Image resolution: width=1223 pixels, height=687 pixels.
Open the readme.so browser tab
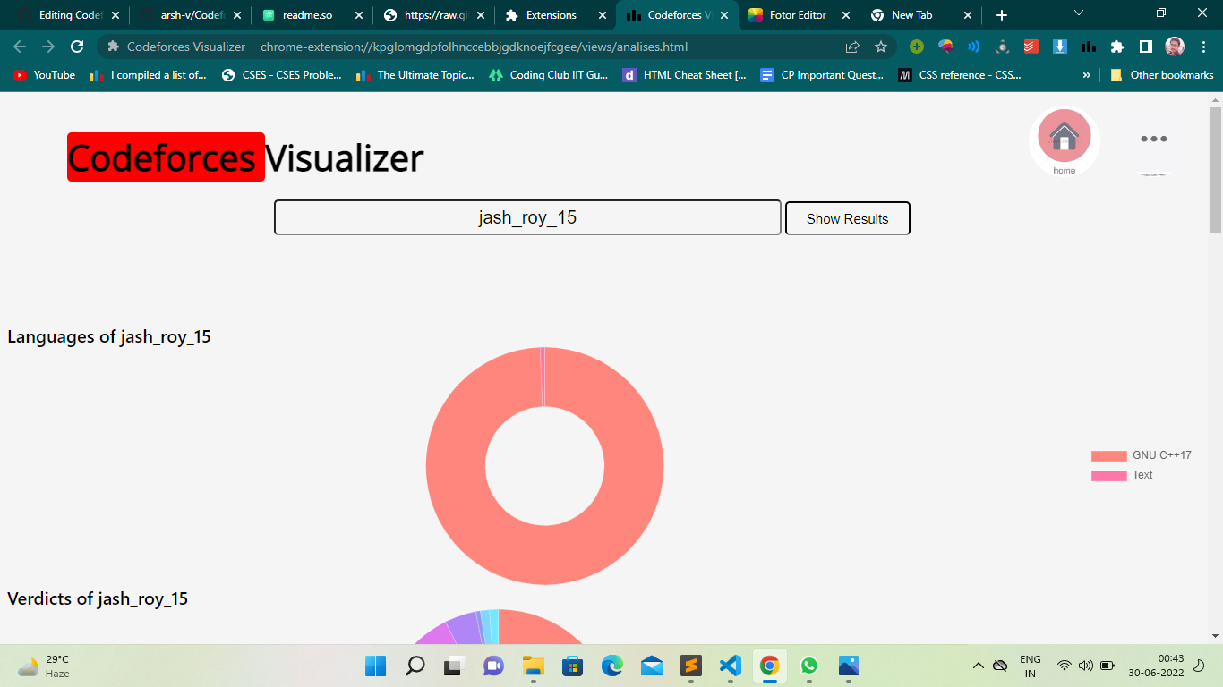(x=309, y=15)
